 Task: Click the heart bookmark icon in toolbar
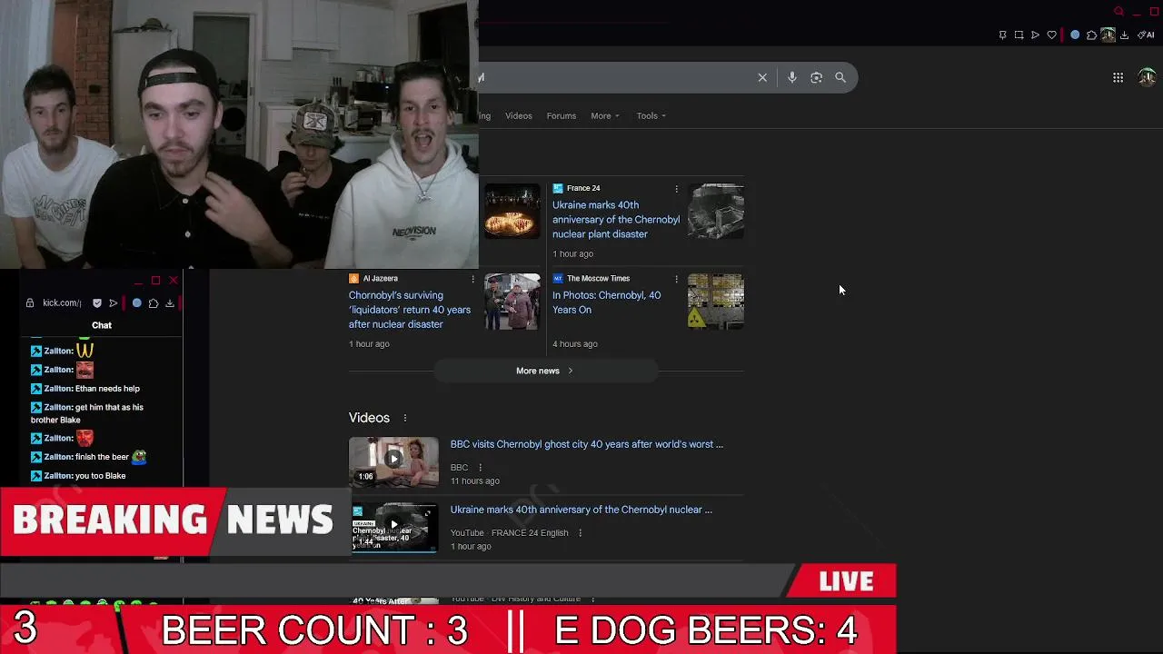click(x=1052, y=35)
